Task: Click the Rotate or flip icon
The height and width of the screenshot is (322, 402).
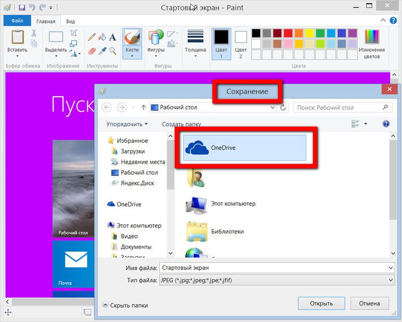Action: [x=73, y=54]
